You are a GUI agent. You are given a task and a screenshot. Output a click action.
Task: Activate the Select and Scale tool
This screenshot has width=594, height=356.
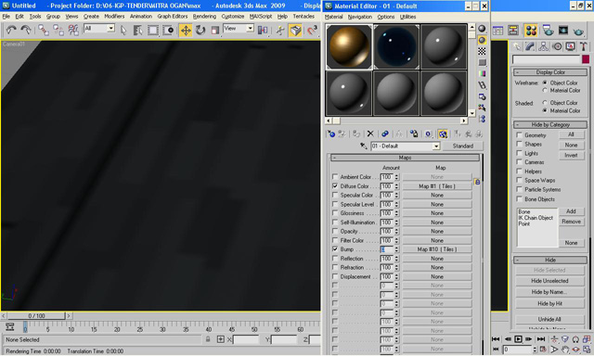214,30
